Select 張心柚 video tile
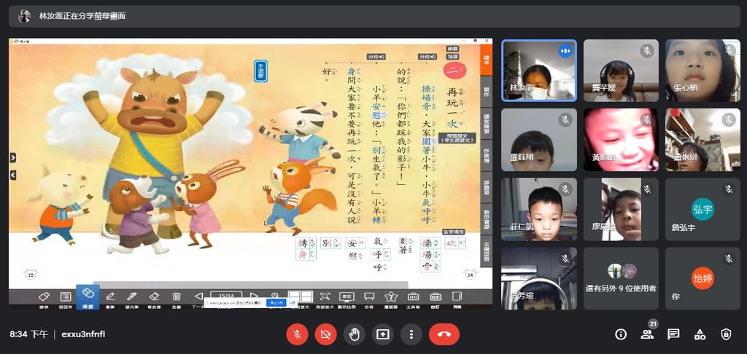The width and height of the screenshot is (747, 354). click(703, 71)
